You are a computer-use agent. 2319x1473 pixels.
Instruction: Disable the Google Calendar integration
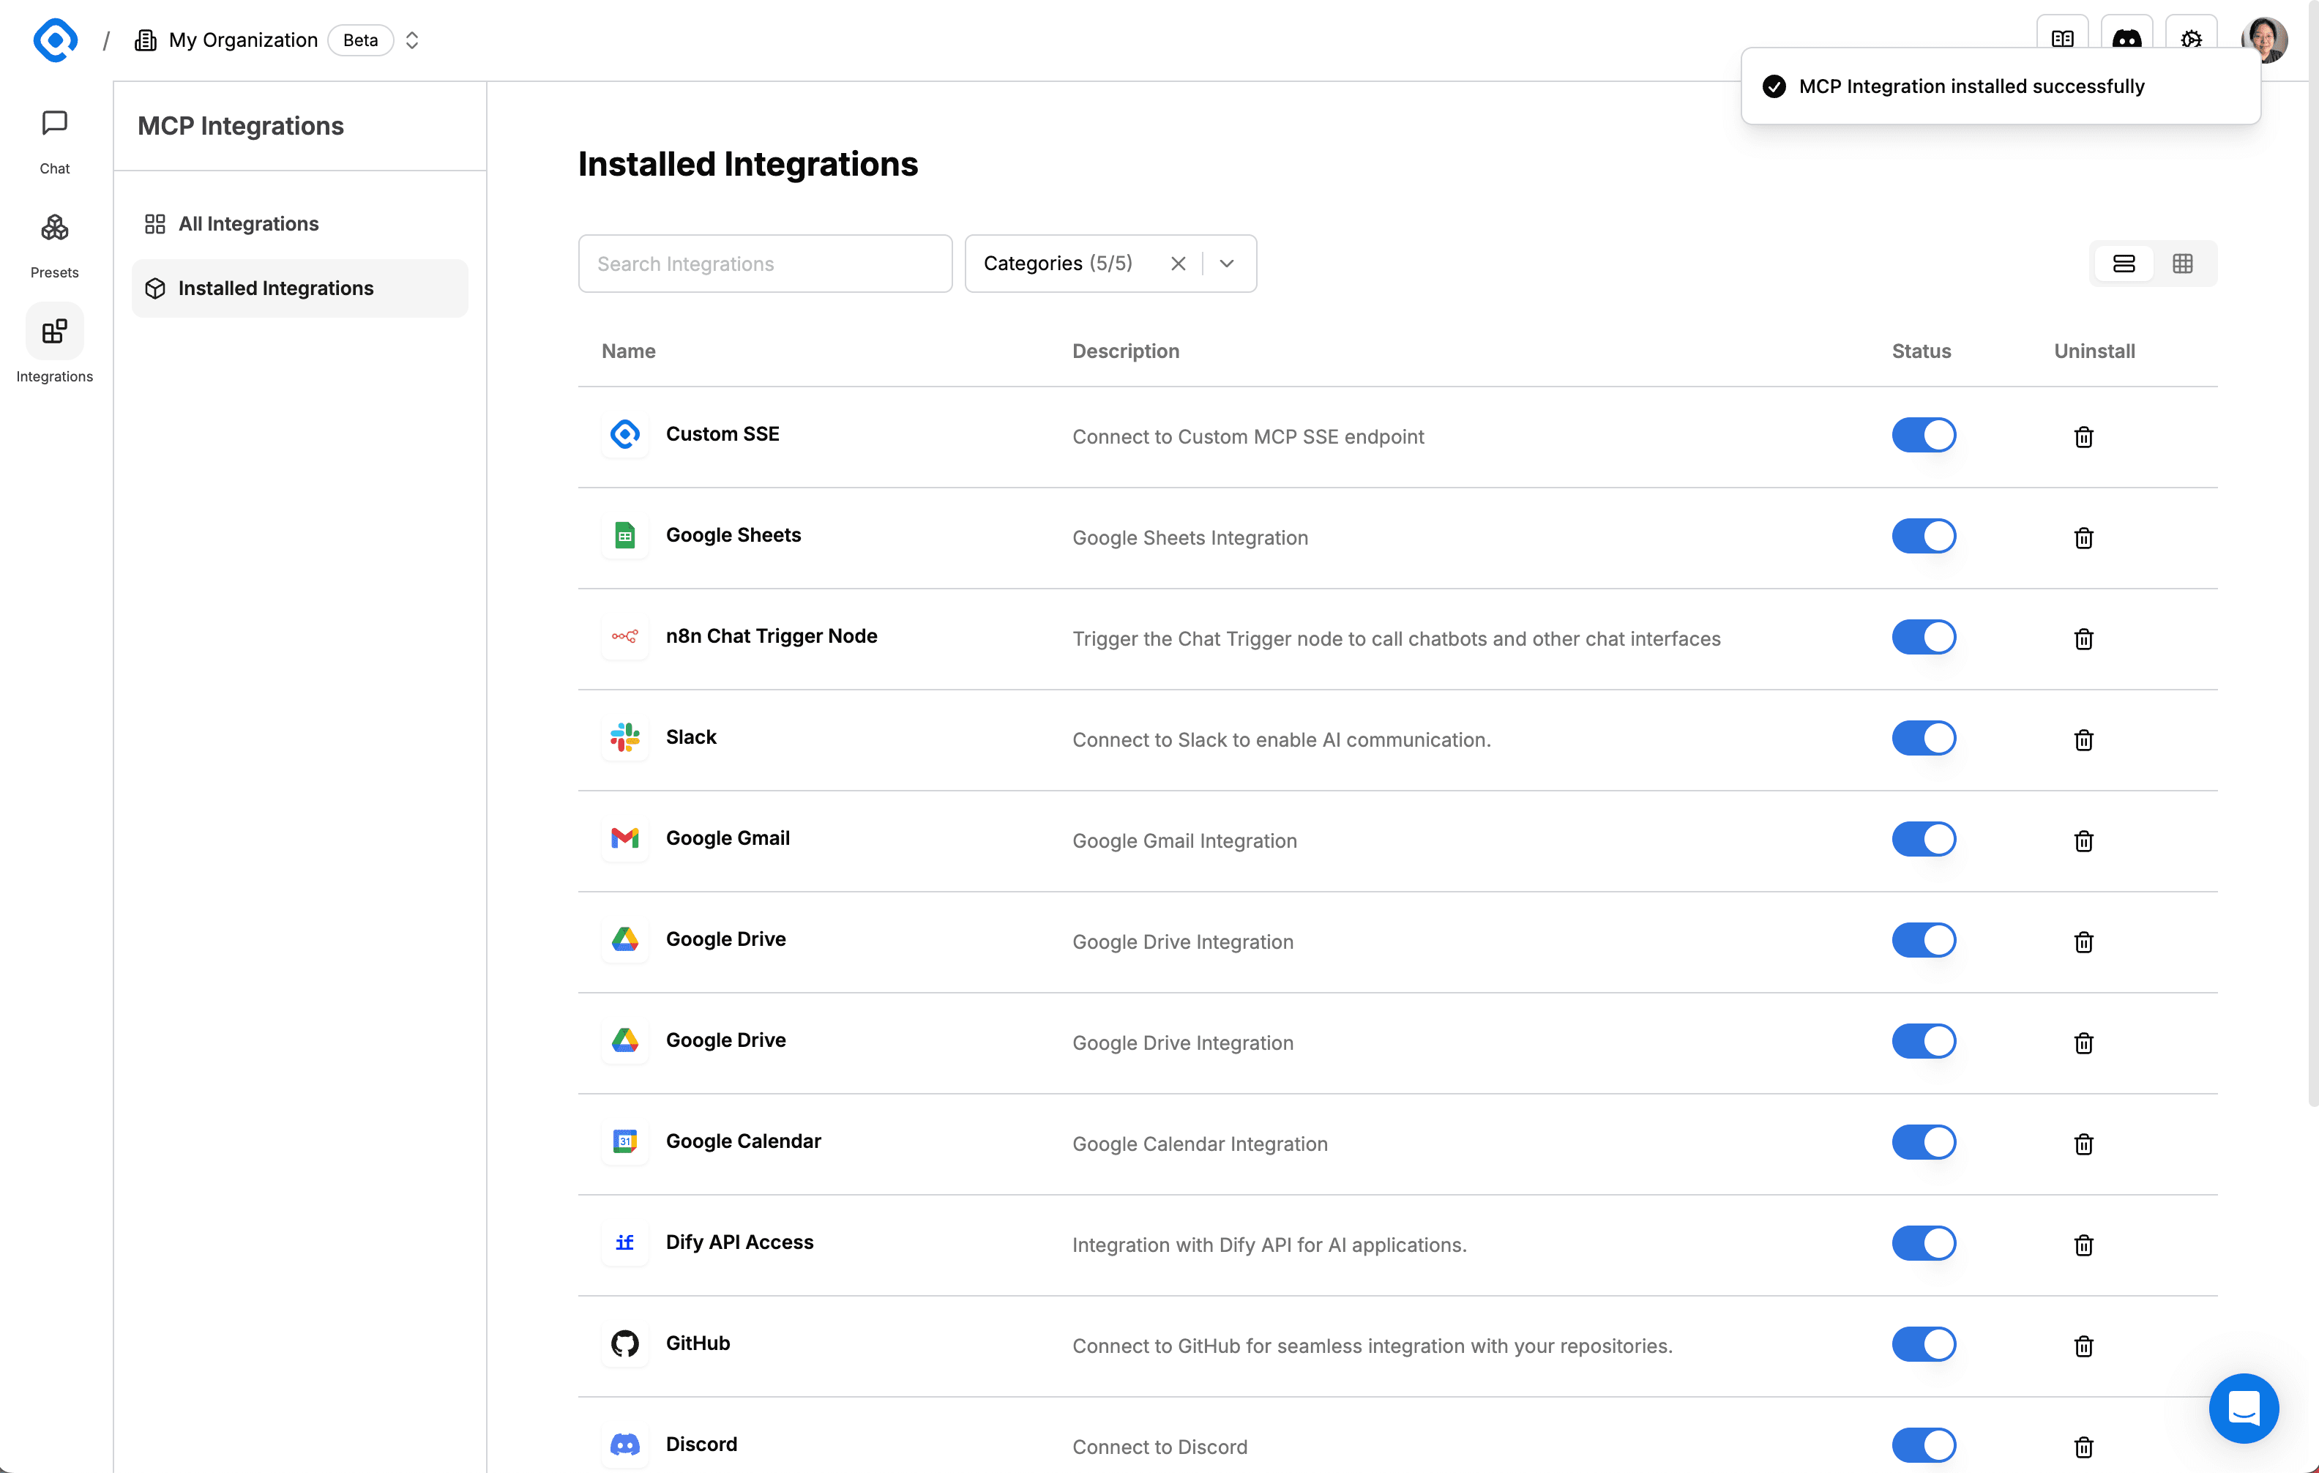[1923, 1143]
